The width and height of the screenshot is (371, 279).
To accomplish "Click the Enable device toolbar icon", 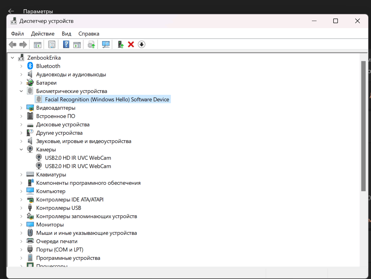I will pyautogui.click(x=121, y=44).
